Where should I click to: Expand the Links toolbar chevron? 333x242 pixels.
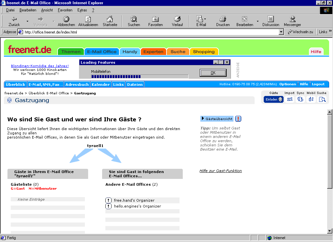pyautogui.click(x=330, y=31)
